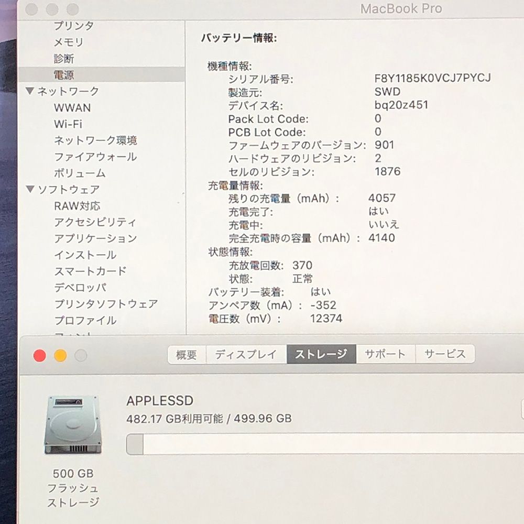Click the バッテリー装着 label
Viewport: 524px width, 524px height.
click(246, 292)
